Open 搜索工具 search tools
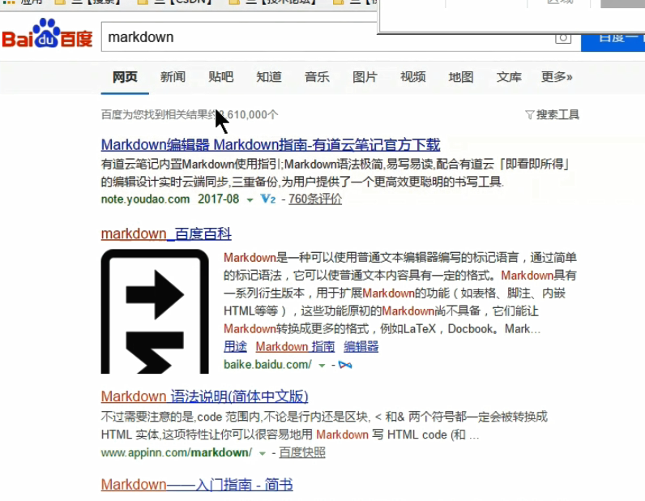The height and width of the screenshot is (501, 645). [x=557, y=115]
